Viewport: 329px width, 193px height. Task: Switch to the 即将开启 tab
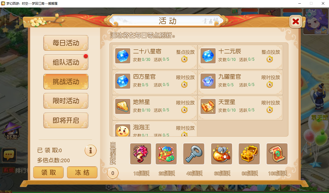66,120
